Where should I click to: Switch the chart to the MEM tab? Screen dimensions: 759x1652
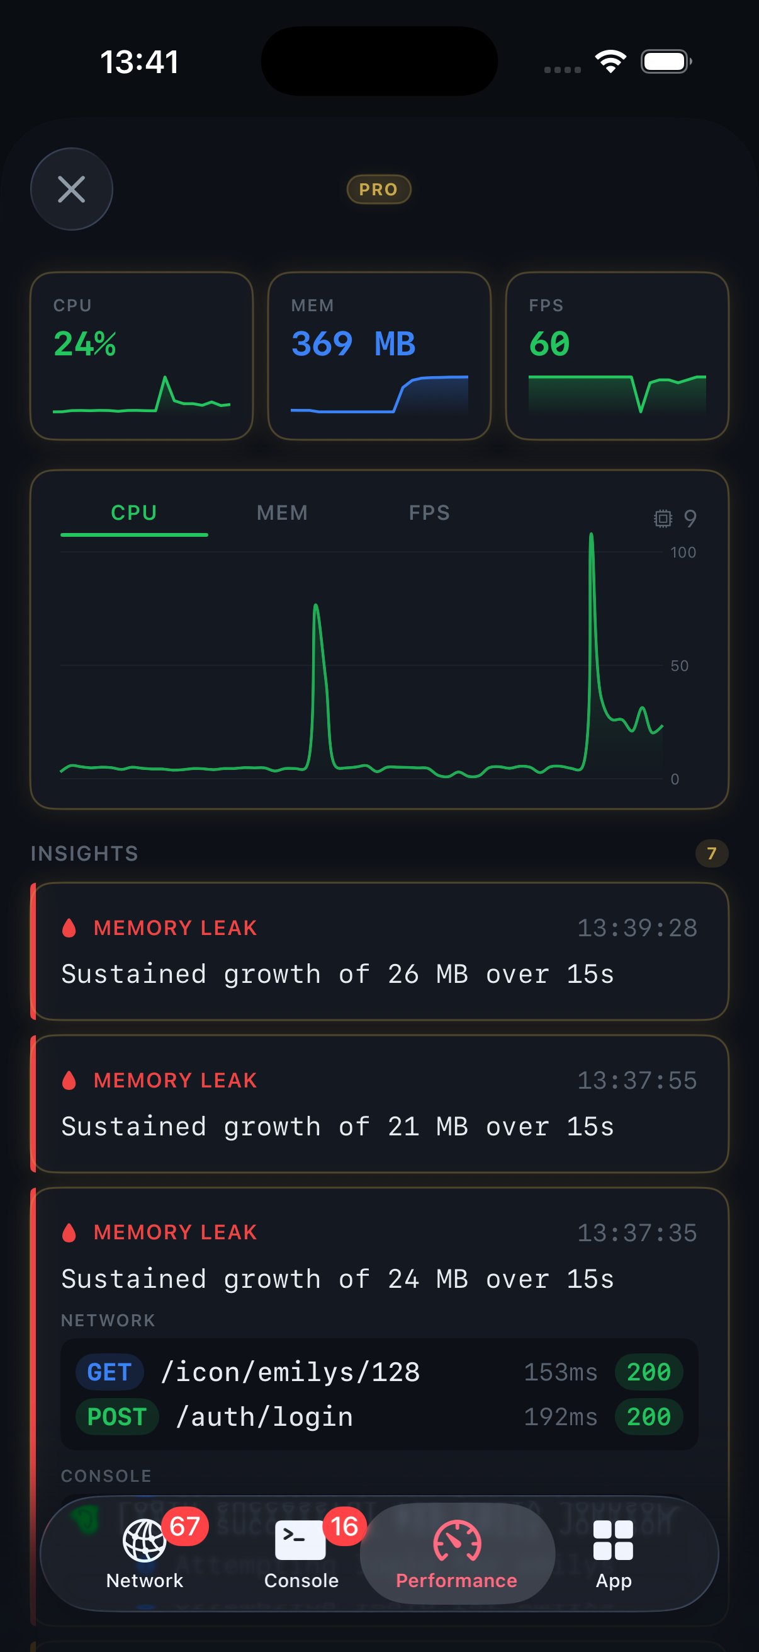282,512
